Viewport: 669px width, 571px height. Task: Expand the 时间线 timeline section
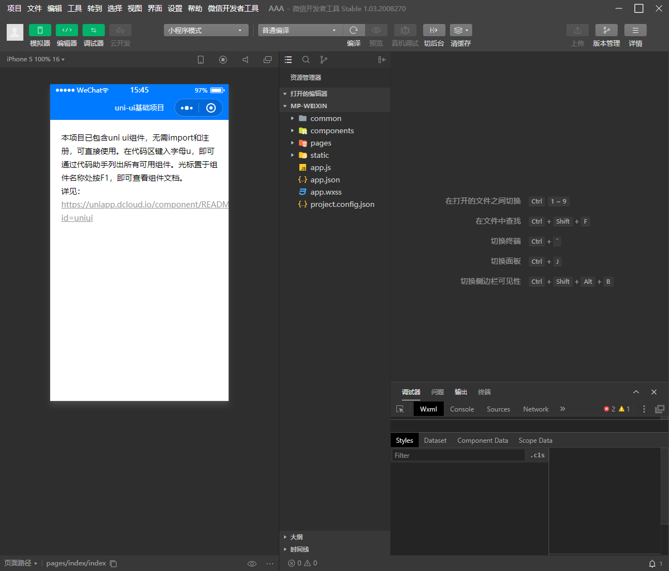click(334, 549)
